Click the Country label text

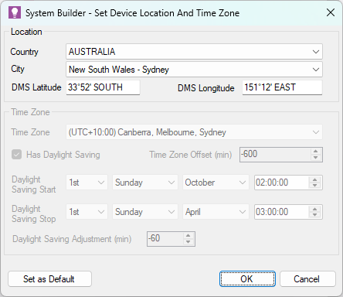[24, 52]
